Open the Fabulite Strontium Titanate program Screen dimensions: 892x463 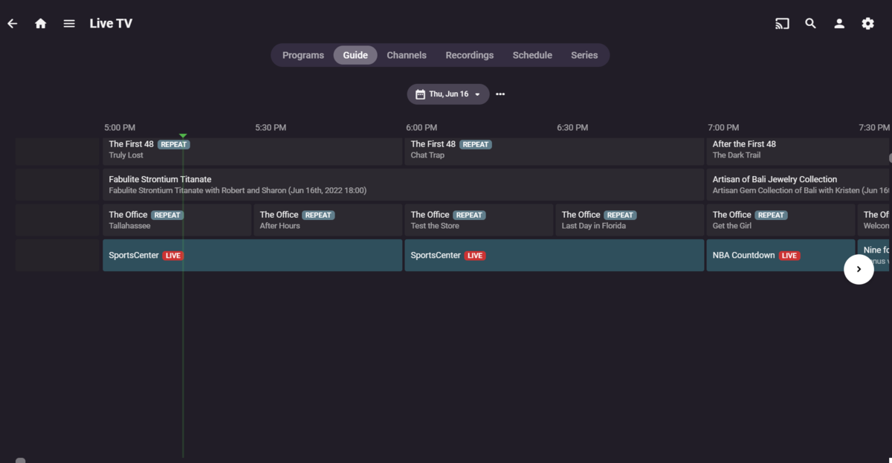[403, 184]
